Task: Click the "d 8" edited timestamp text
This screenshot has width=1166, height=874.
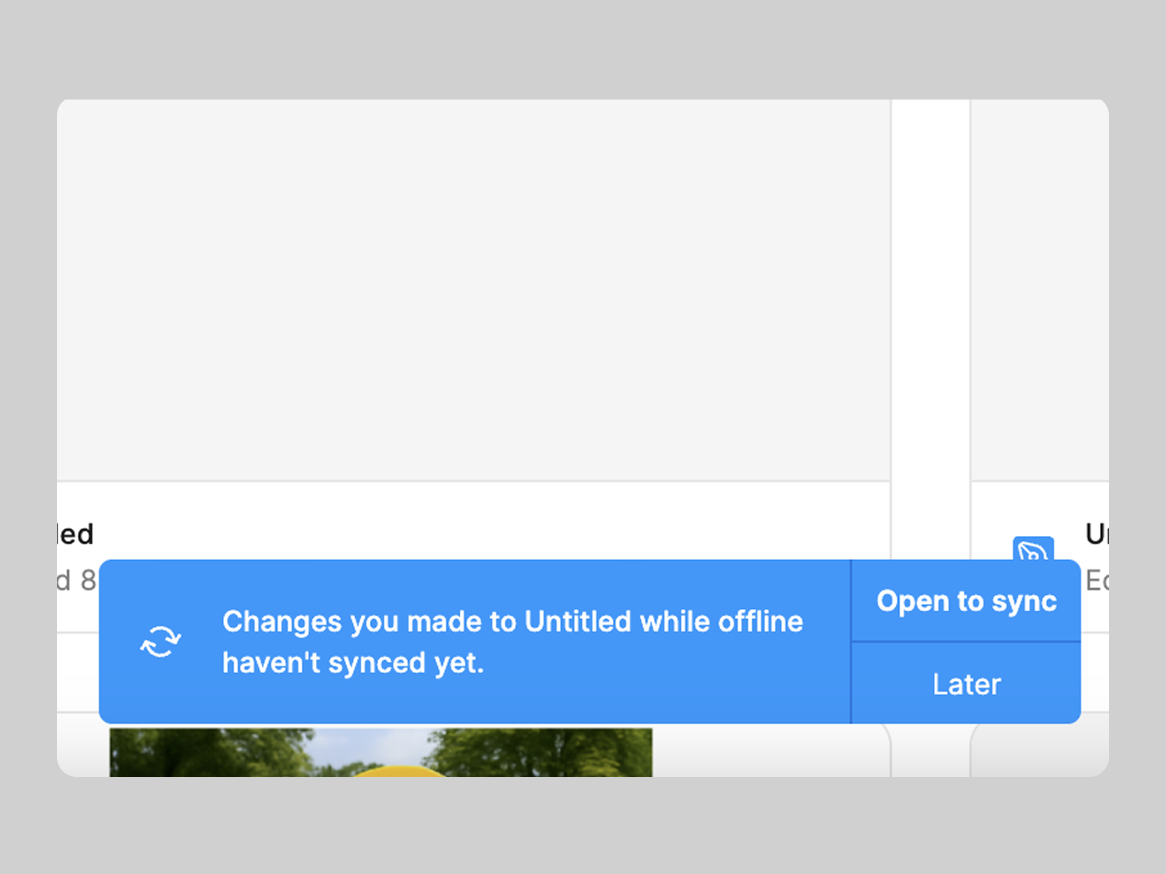Action: tap(77, 581)
